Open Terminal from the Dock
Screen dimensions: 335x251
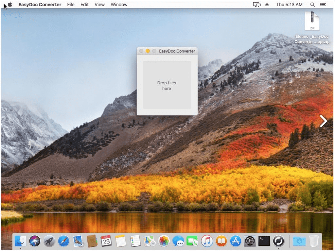coord(264,241)
